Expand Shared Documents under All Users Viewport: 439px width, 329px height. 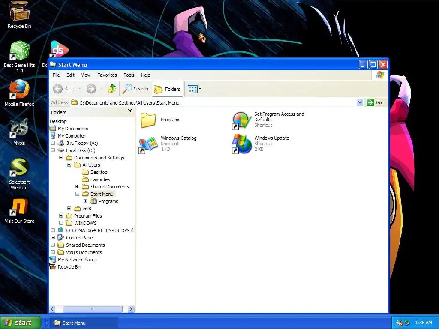tap(77, 187)
